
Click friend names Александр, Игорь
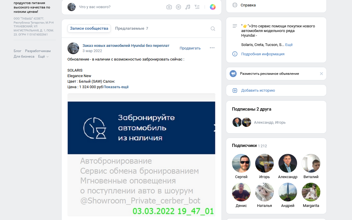[270, 123]
